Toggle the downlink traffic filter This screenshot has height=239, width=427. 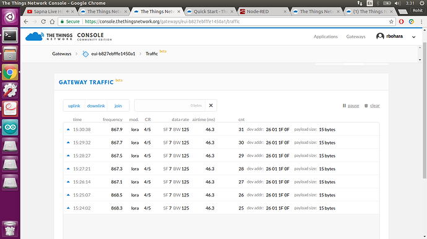click(96, 106)
